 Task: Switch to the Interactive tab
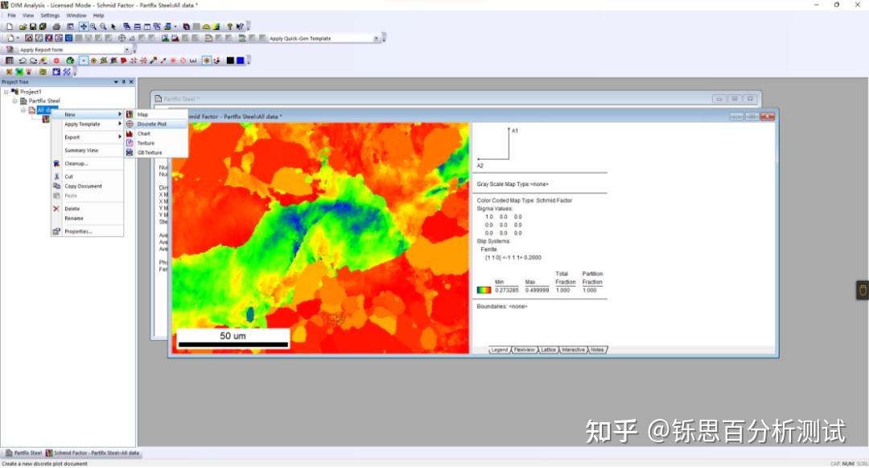pyautogui.click(x=573, y=350)
